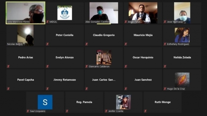Image resolution: width=207 pixels, height=116 pixels.
Task: Click muted mic icon on Oscar Herquinio tile
Action: point(126,66)
